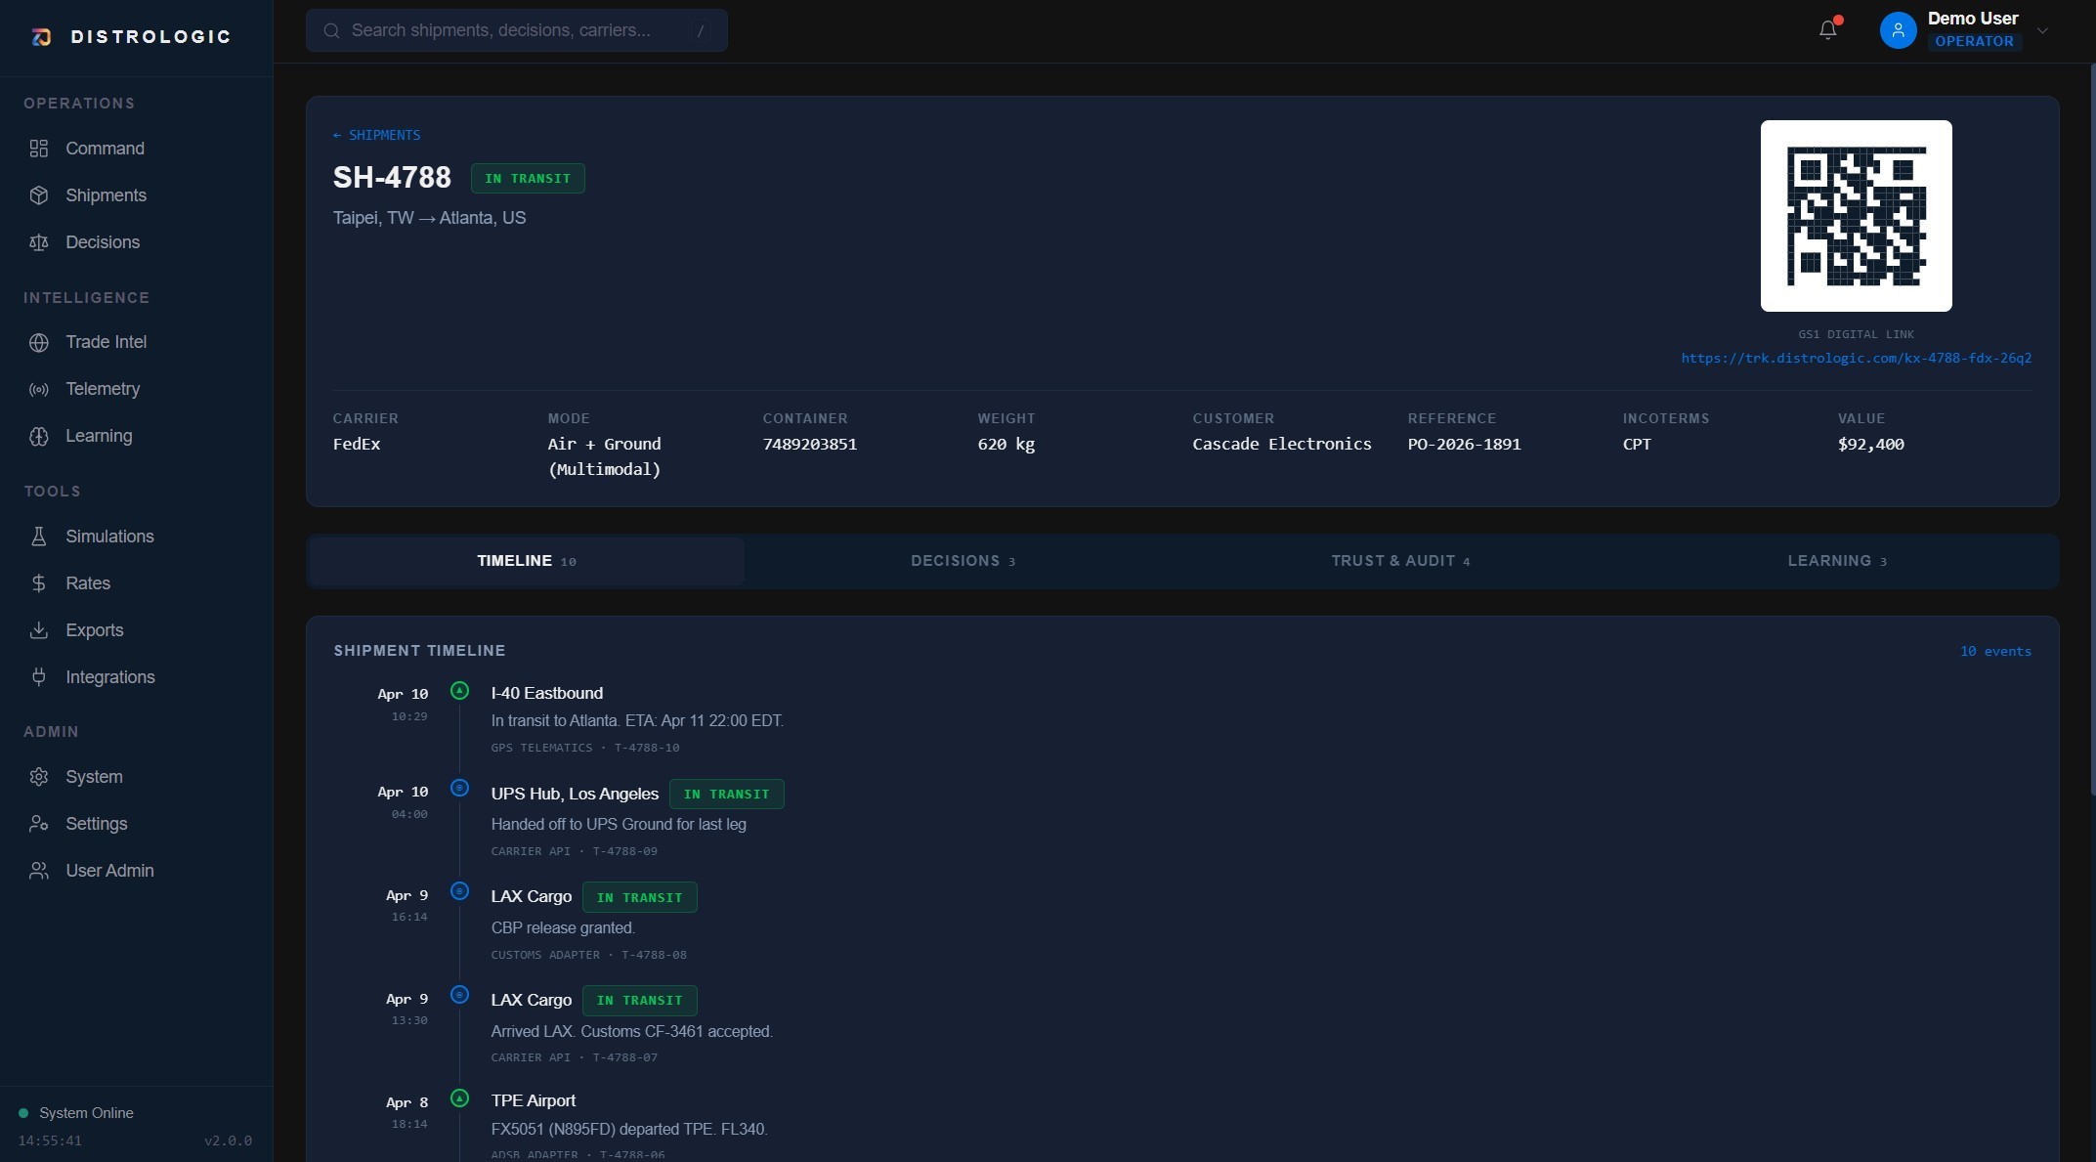Screen dimensions: 2096x1162
Task: Open Settings from sidebar
Action: (96, 824)
